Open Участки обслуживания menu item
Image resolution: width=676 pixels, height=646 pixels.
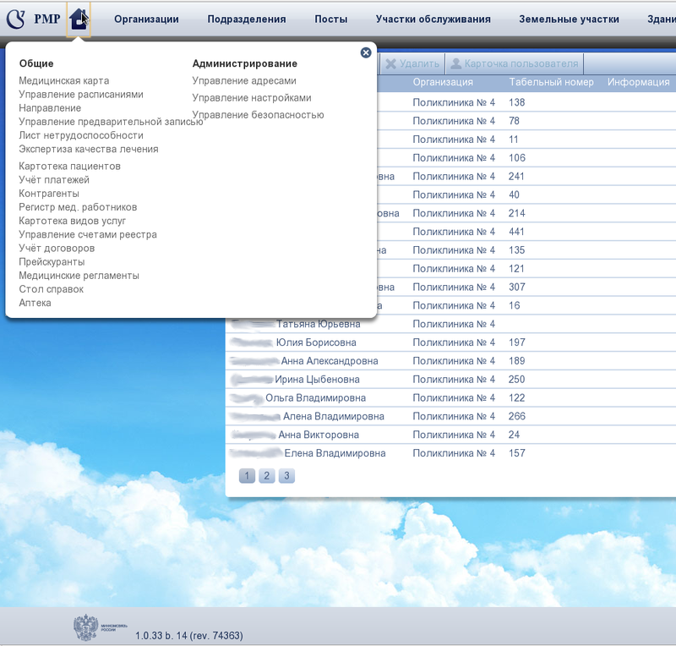[x=433, y=19]
